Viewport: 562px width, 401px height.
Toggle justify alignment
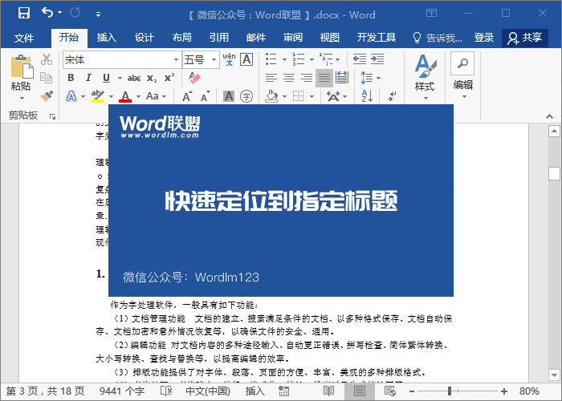click(324, 78)
